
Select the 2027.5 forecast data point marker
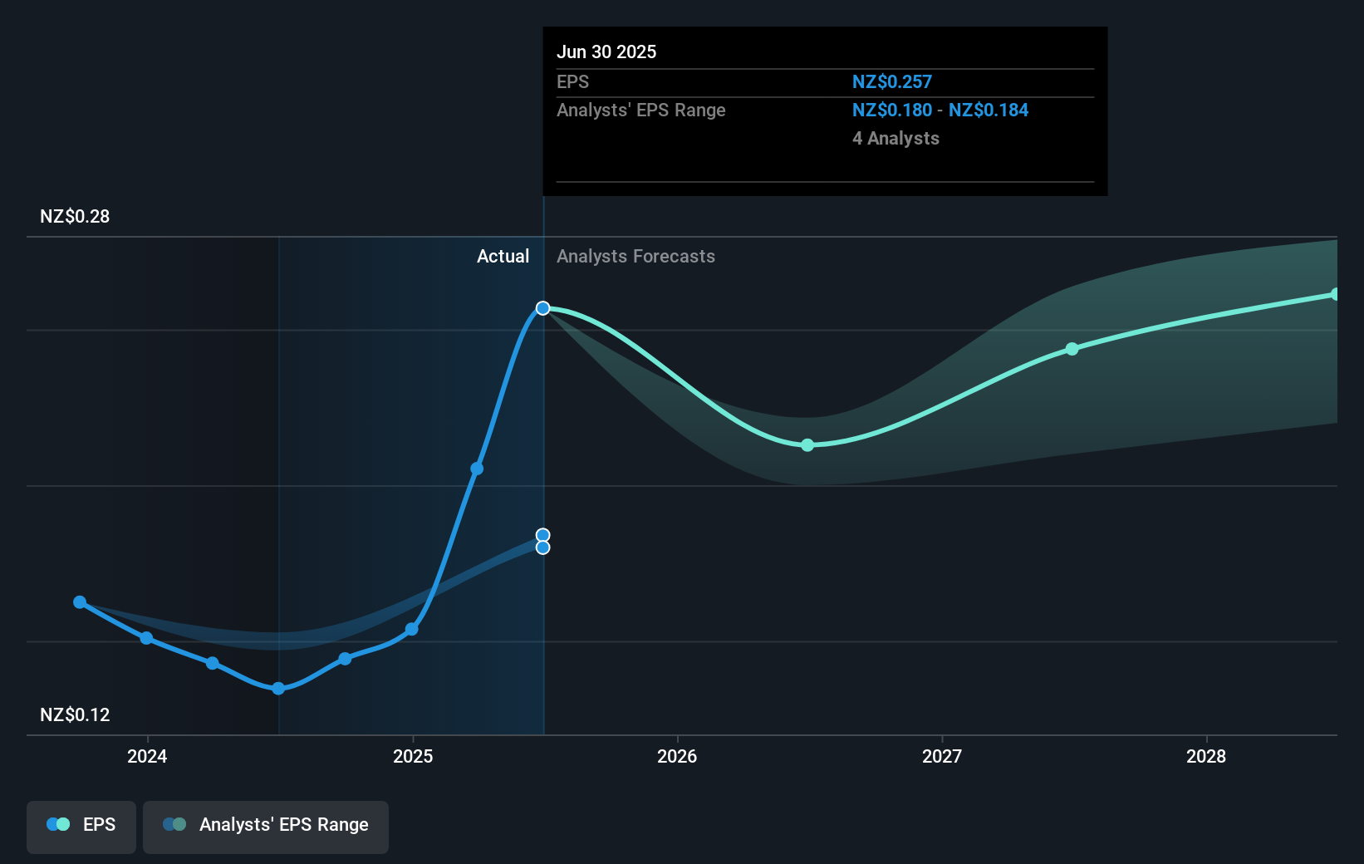[x=1072, y=349]
